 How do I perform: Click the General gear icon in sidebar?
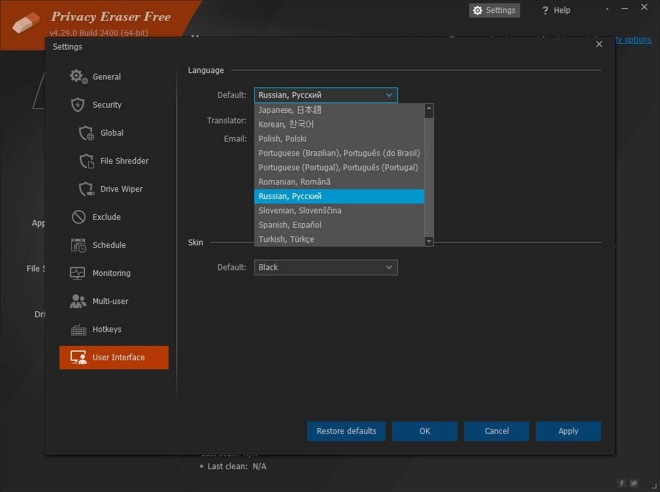pos(78,76)
